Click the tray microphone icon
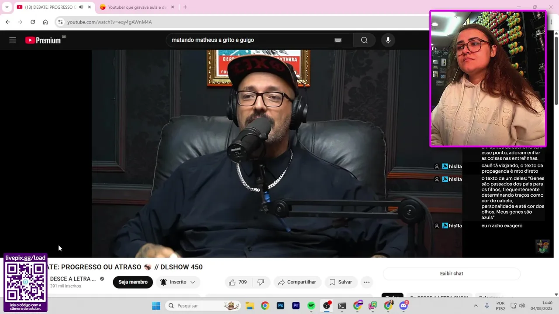Image resolution: width=559 pixels, height=314 pixels. pyautogui.click(x=487, y=306)
